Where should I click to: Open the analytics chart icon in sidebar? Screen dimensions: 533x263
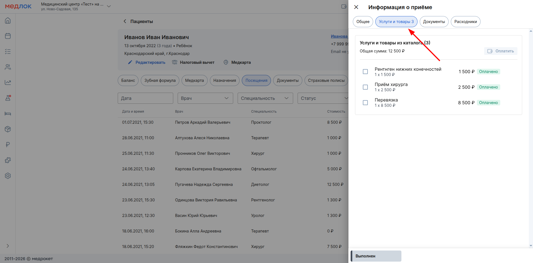pyautogui.click(x=8, y=83)
